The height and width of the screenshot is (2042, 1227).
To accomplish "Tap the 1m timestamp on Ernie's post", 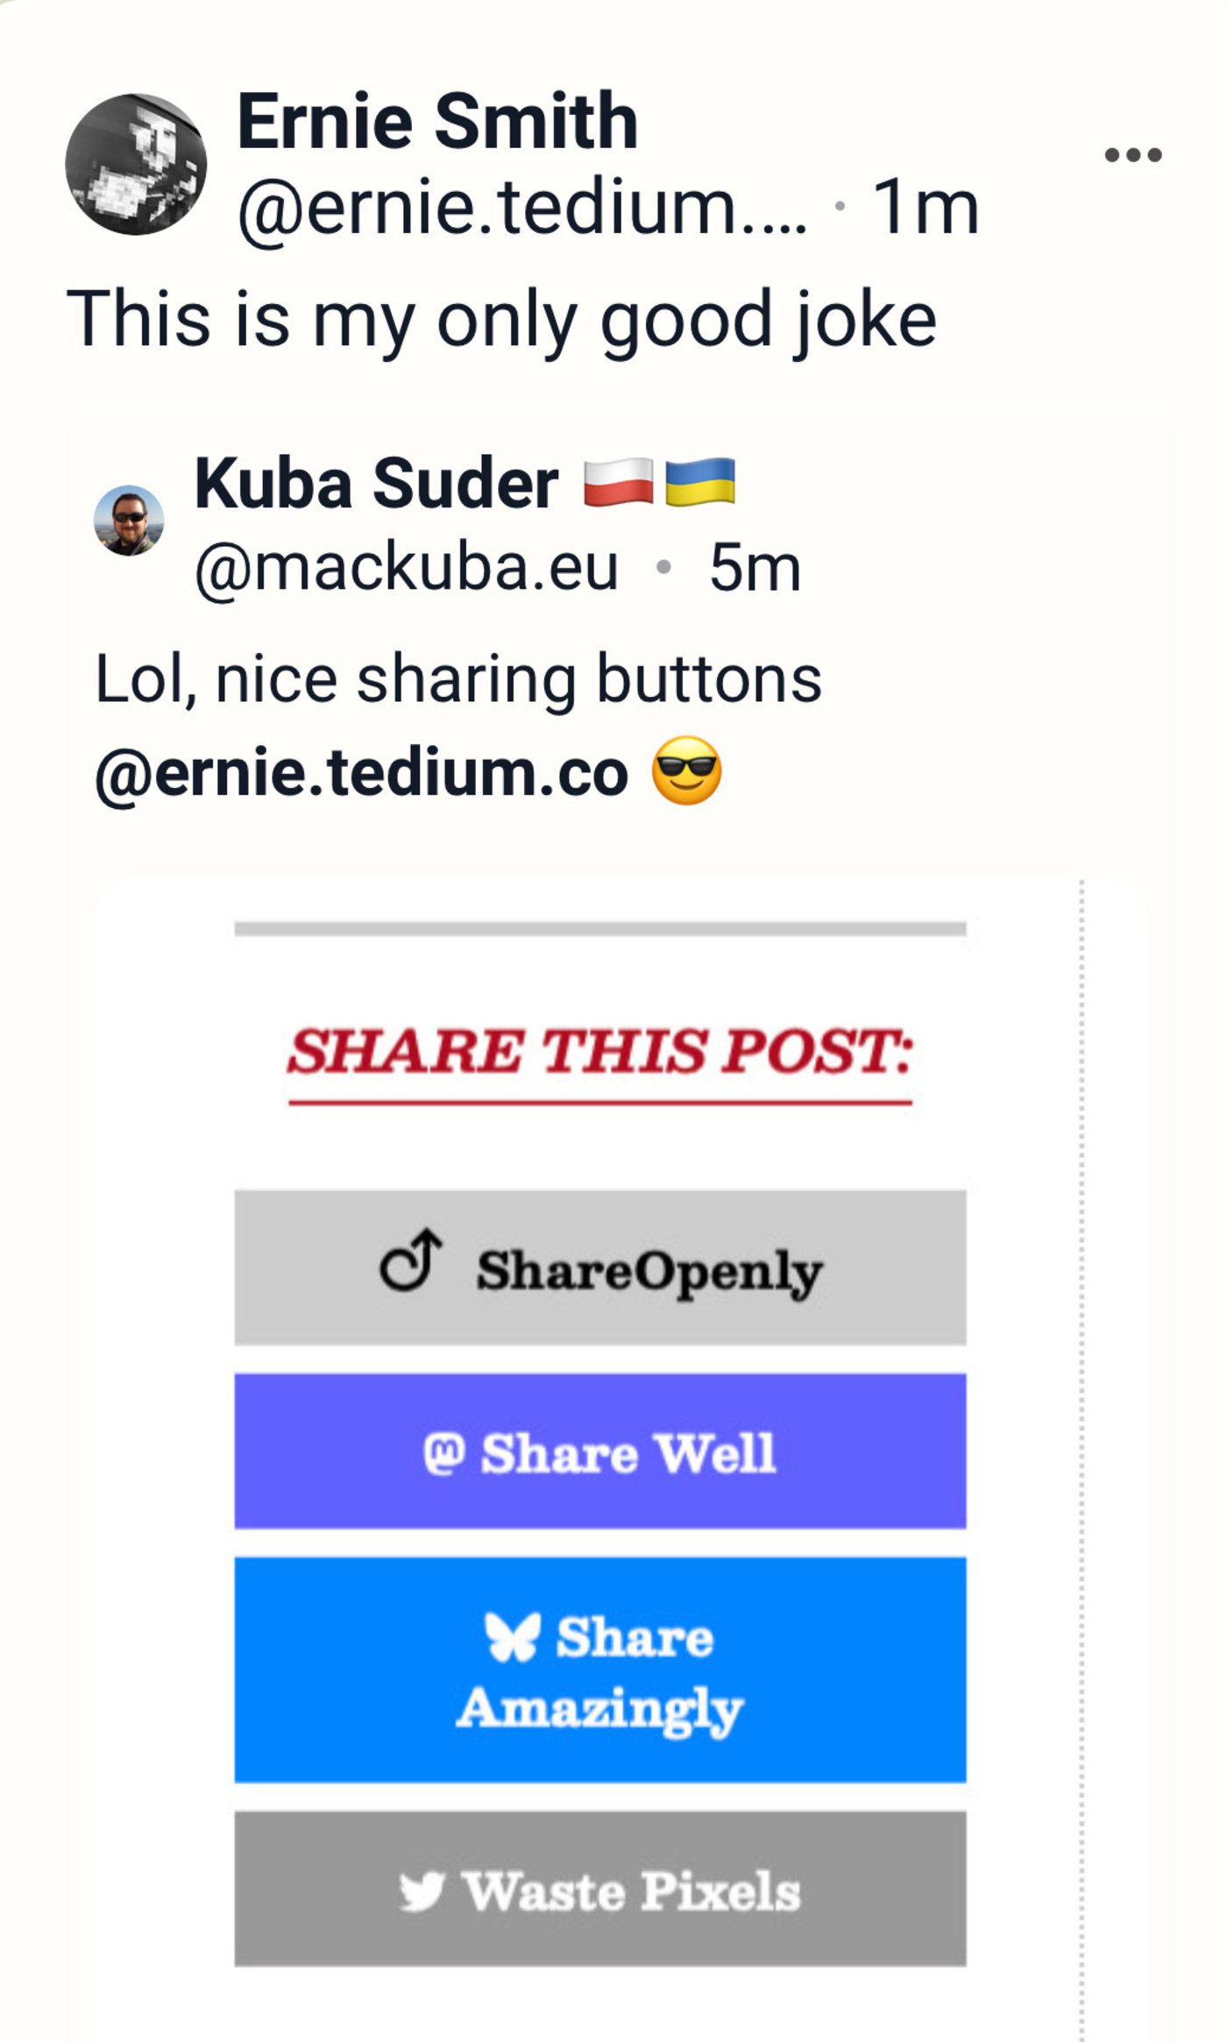I will click(926, 209).
